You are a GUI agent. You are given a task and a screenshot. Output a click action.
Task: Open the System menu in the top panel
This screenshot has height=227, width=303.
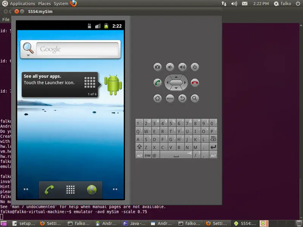[x=61, y=3]
